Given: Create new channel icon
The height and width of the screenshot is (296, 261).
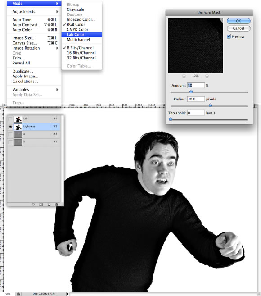Looking at the screenshot, I should coord(49,205).
